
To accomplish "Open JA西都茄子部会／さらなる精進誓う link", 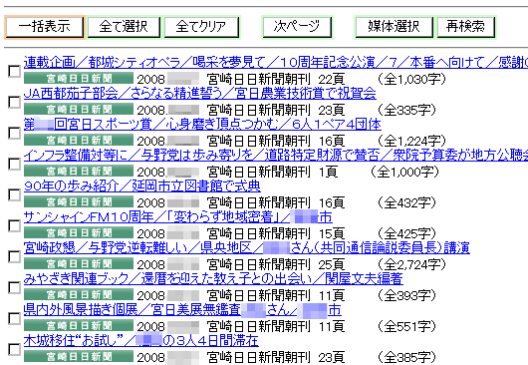I will coord(200,94).
